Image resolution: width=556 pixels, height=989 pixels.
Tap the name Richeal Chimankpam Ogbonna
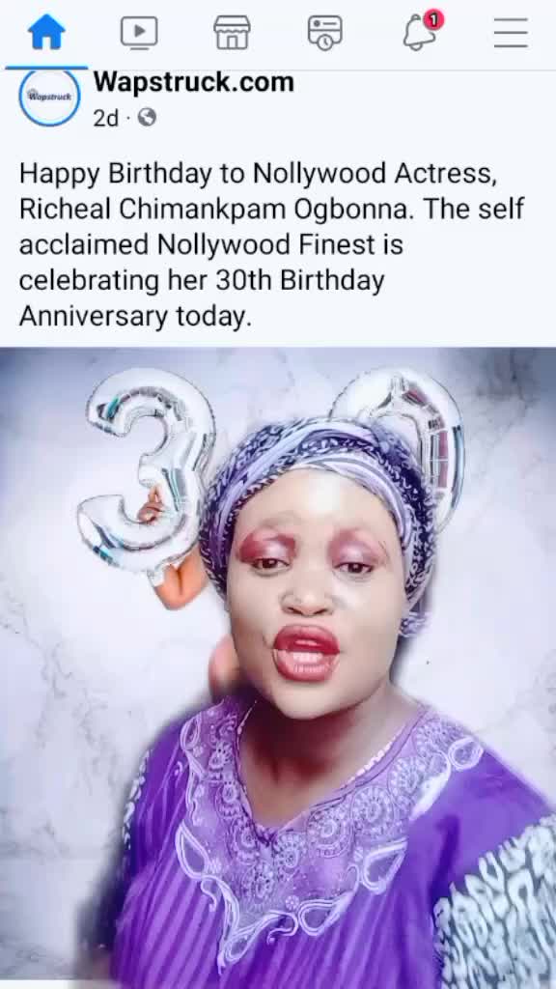217,210
